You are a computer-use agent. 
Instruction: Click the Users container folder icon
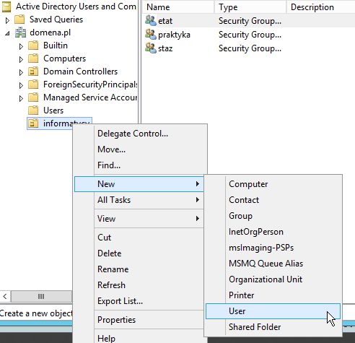pos(33,110)
